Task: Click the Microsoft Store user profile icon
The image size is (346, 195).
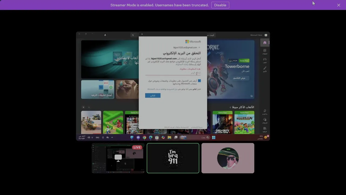Action: [x=105, y=35]
